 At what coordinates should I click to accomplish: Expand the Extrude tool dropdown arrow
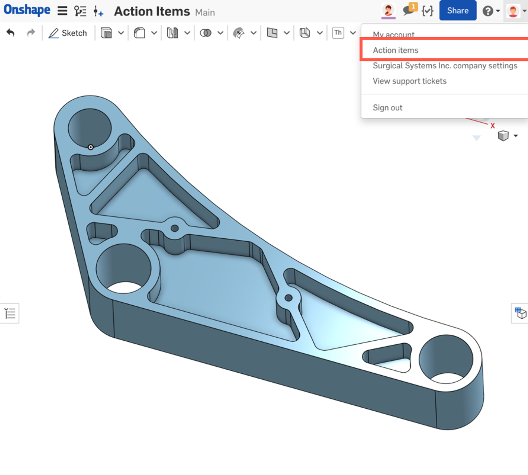tap(121, 33)
